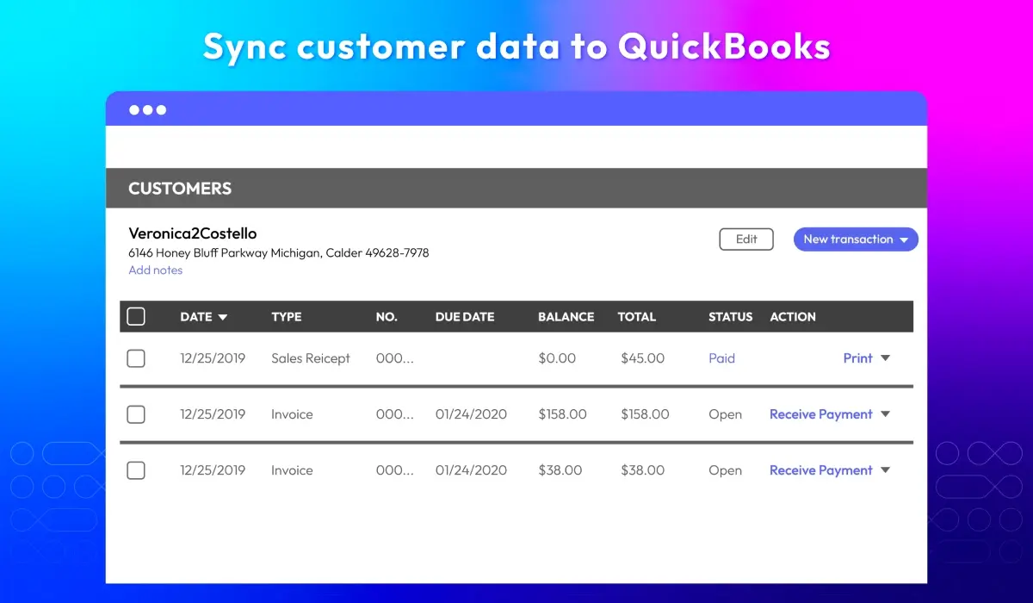The height and width of the screenshot is (603, 1033).
Task: Click the truncated number of the Sales Reicept
Action: tap(395, 358)
